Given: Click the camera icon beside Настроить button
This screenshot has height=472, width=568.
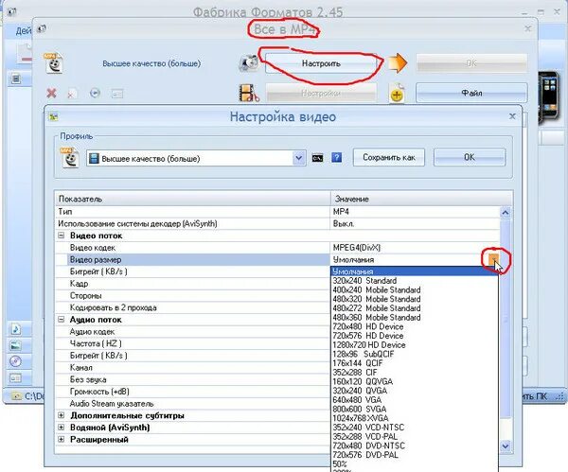Looking at the screenshot, I should pyautogui.click(x=249, y=63).
